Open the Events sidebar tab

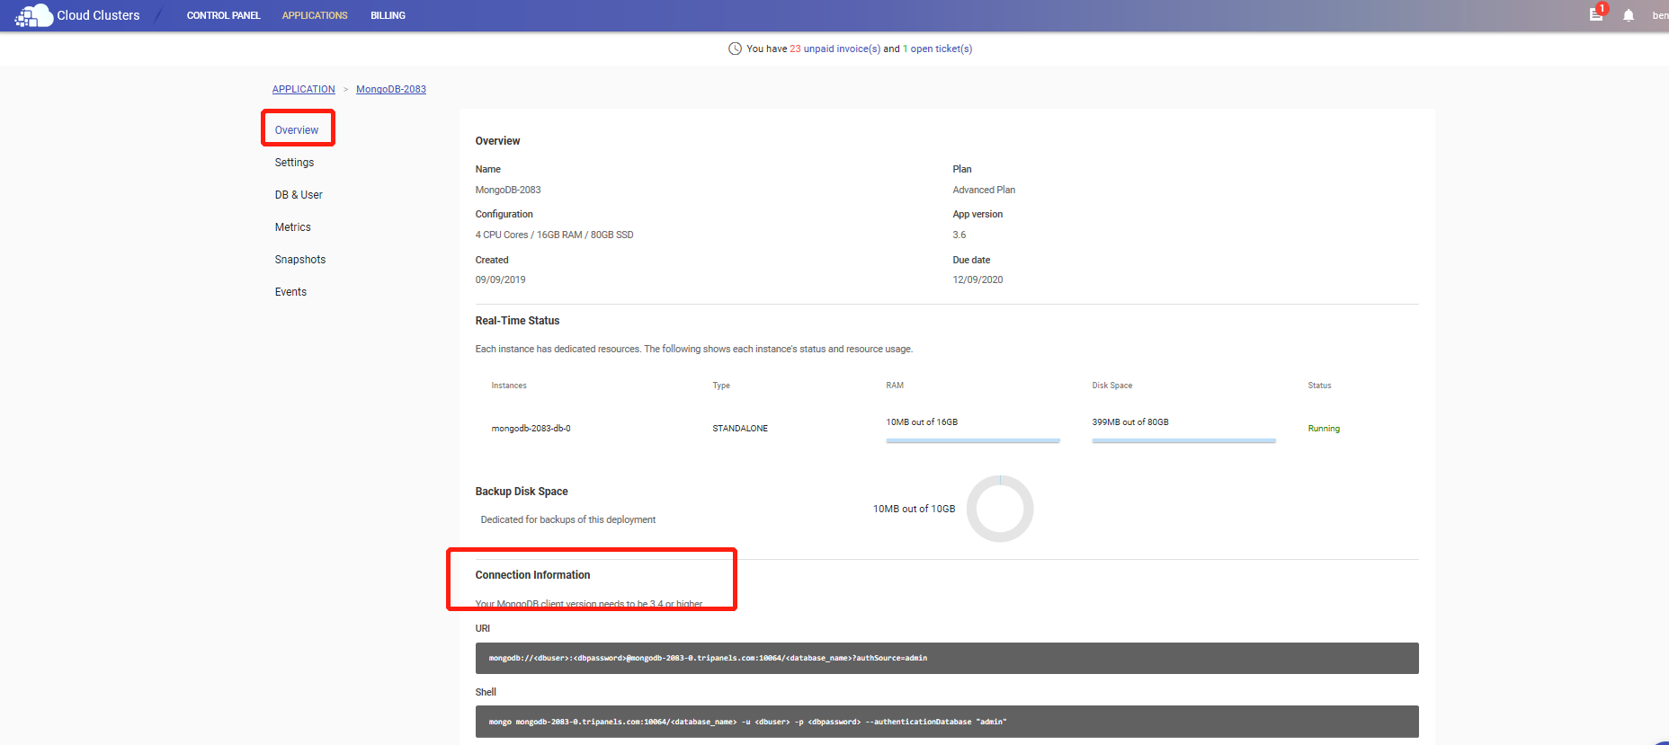(290, 292)
